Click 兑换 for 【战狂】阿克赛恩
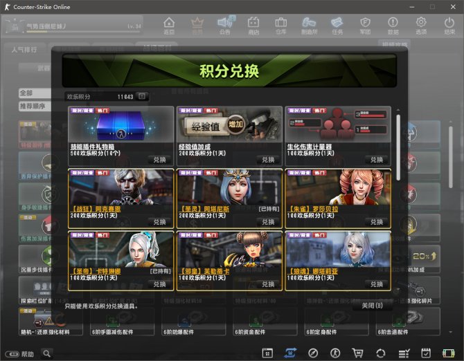 pos(159,222)
